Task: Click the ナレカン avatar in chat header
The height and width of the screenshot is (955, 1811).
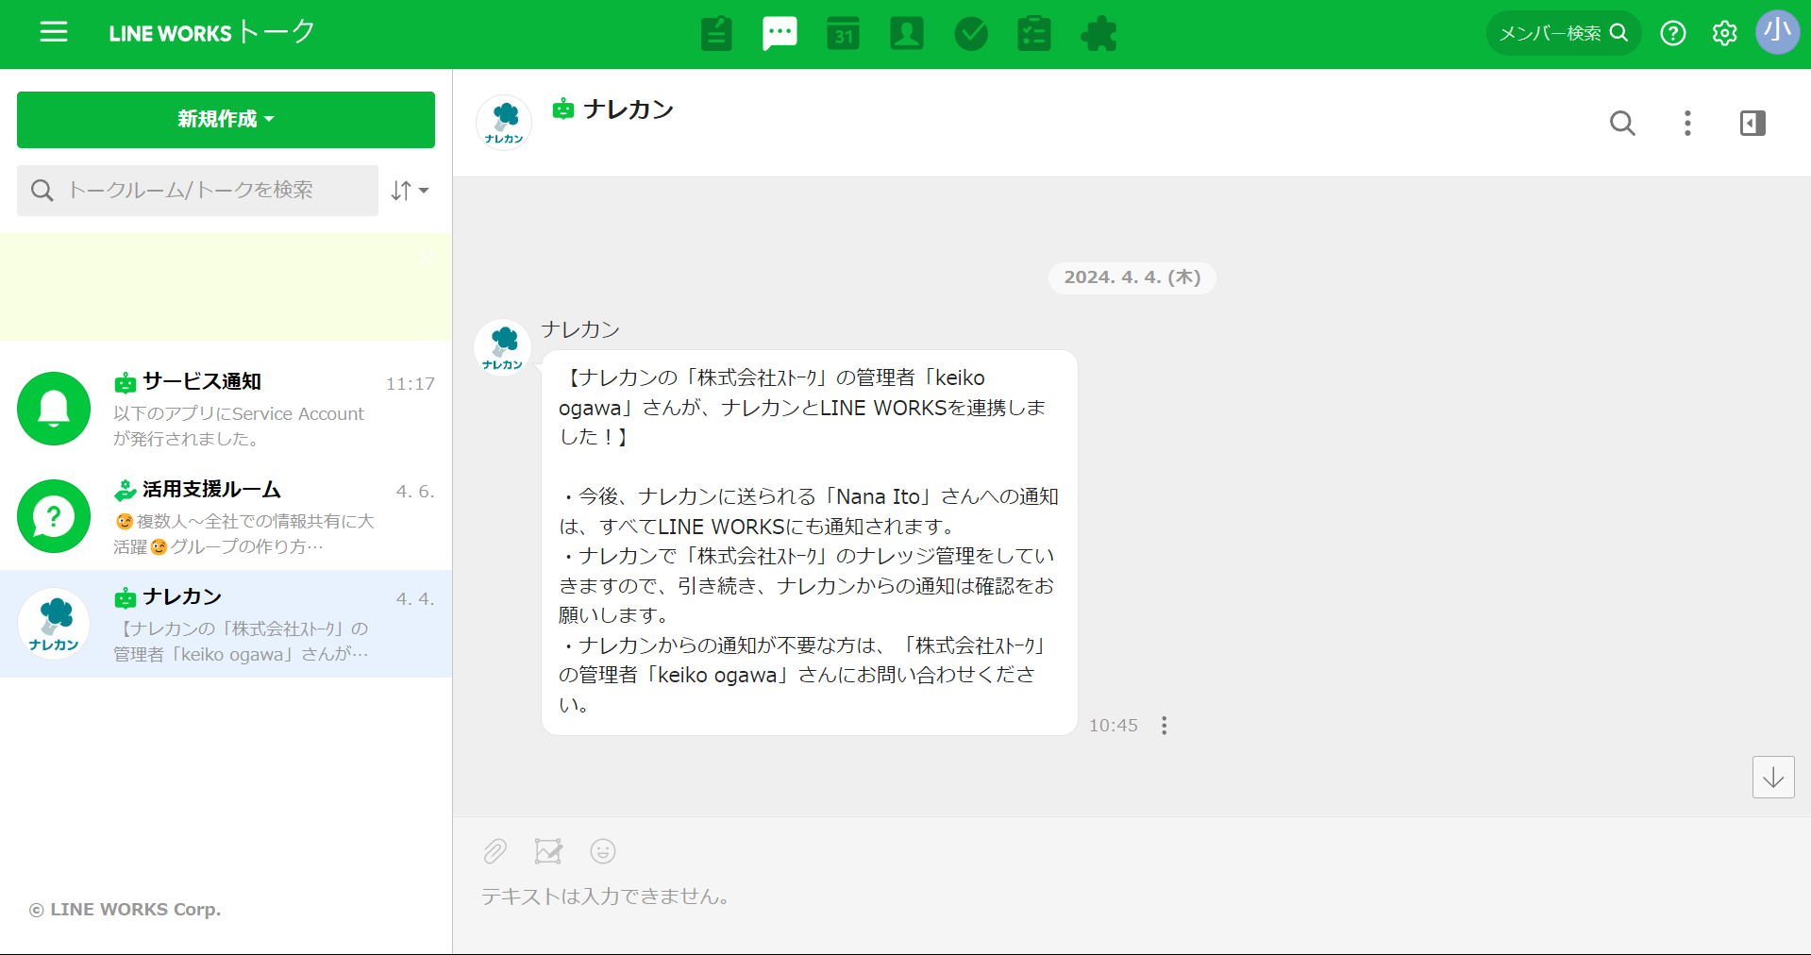Action: click(504, 123)
